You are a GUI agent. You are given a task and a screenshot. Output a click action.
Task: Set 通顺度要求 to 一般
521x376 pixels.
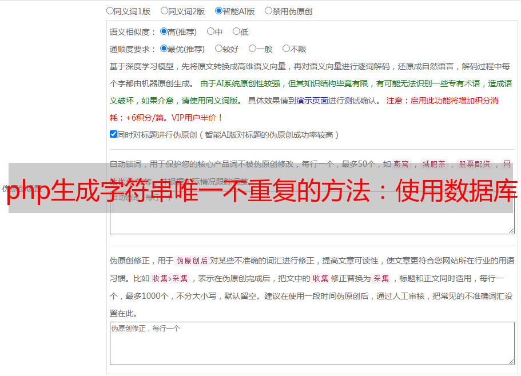253,49
